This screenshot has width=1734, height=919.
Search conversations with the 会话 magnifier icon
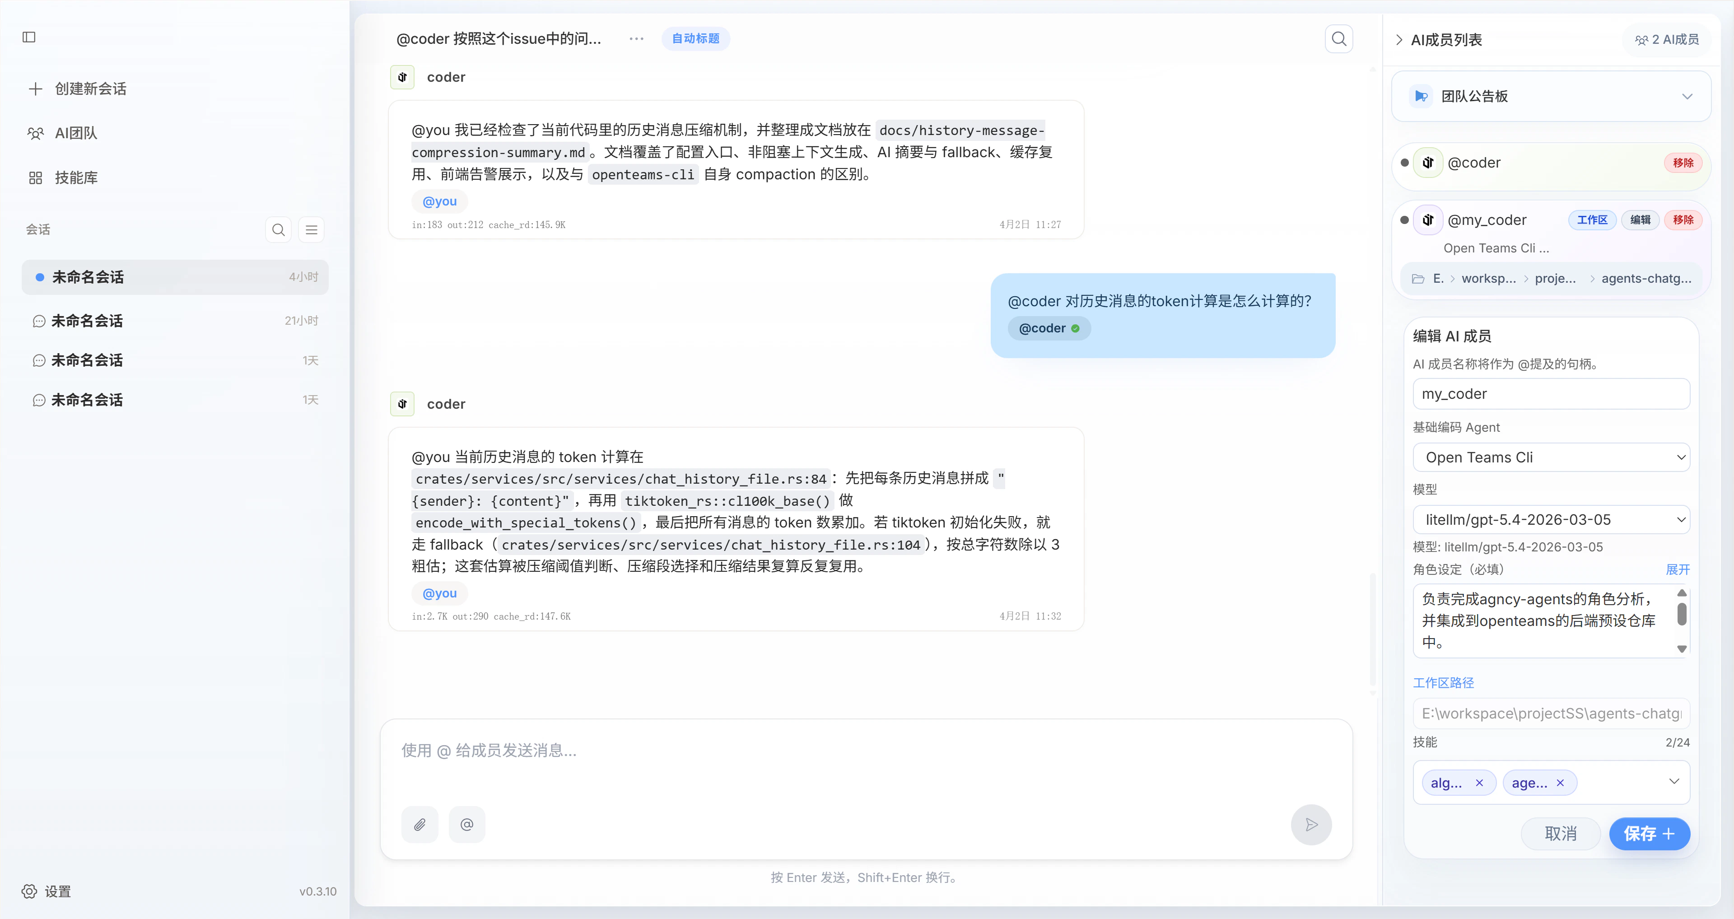(x=278, y=229)
